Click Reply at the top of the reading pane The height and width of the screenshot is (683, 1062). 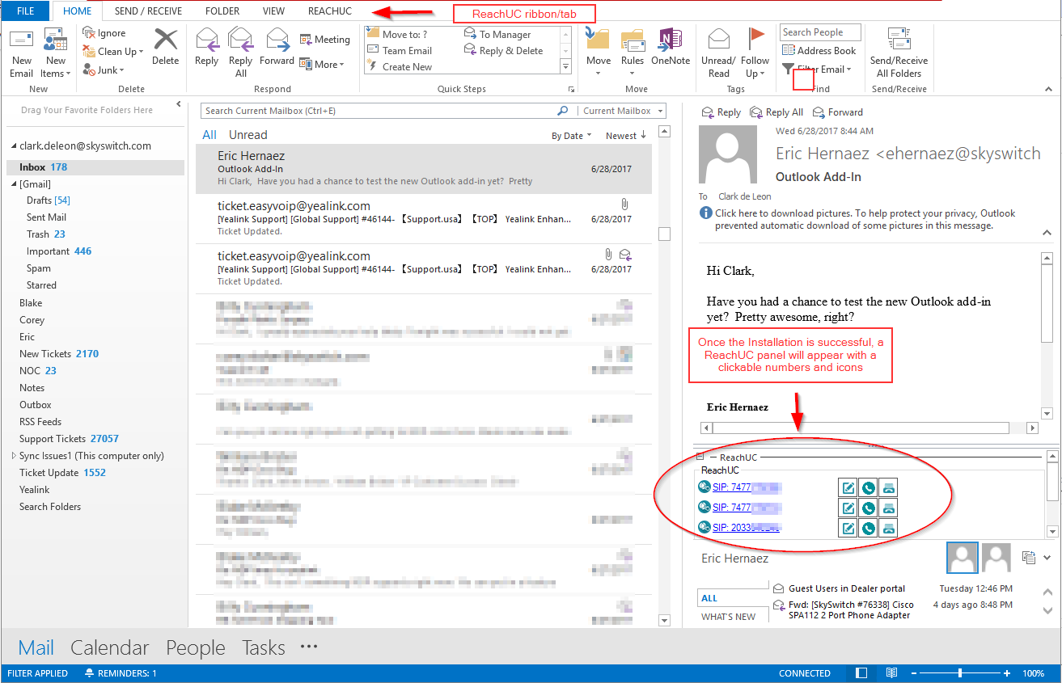721,112
